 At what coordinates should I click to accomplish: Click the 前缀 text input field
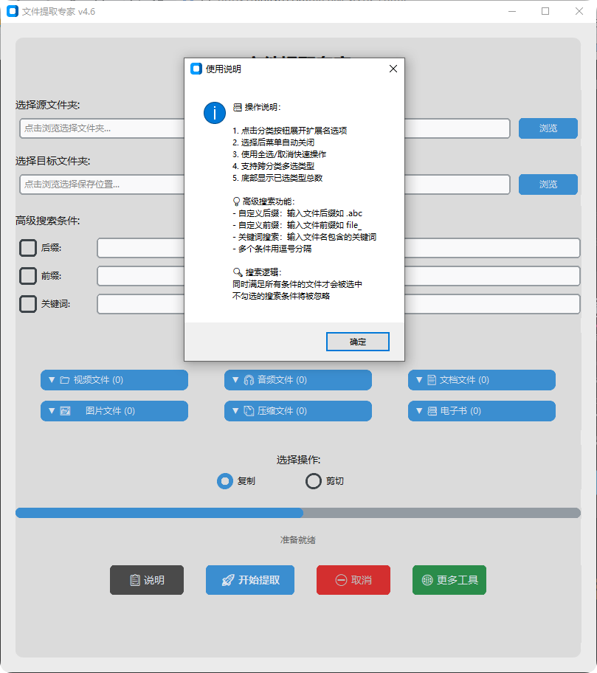click(339, 276)
